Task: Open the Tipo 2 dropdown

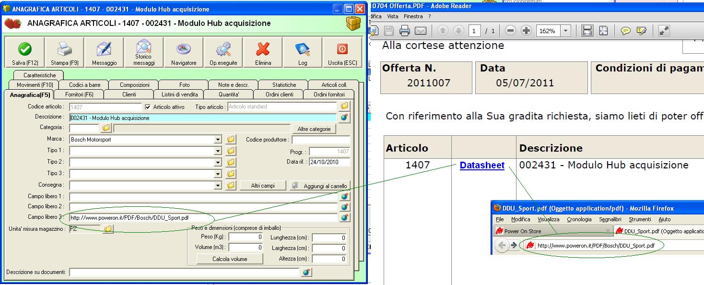Action: point(218,163)
